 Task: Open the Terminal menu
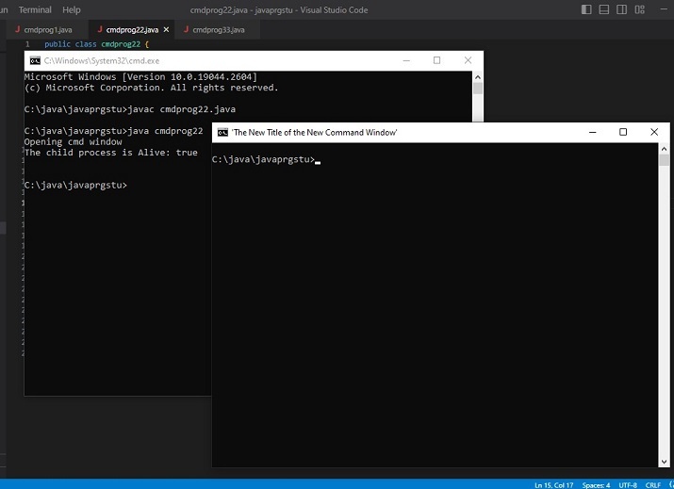35,9
